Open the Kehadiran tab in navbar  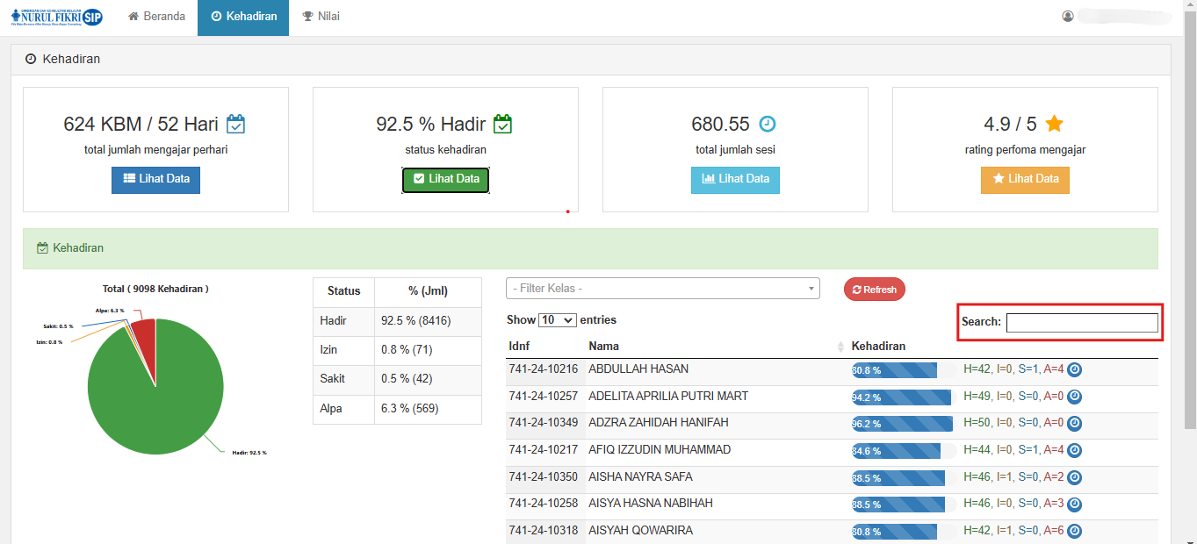click(x=243, y=17)
